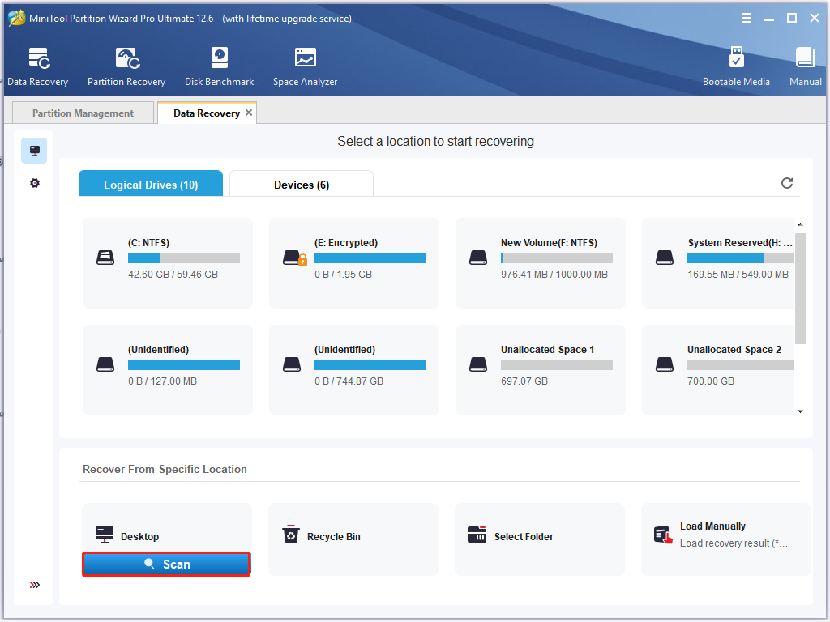Refresh the drive list
This screenshot has width=830, height=622.
tap(786, 183)
